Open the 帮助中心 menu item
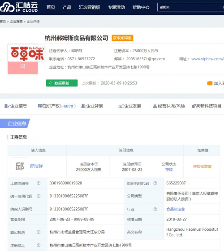224x251 pixels. pyautogui.click(x=141, y=7)
